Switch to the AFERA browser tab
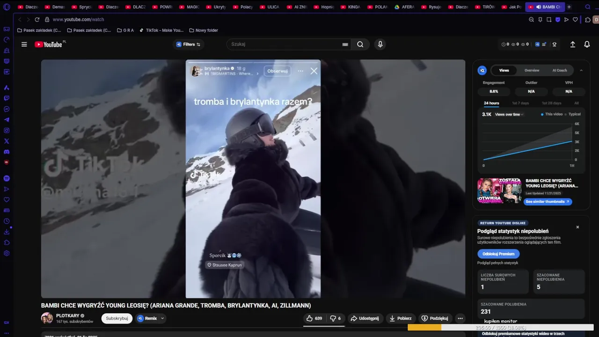 (405, 7)
